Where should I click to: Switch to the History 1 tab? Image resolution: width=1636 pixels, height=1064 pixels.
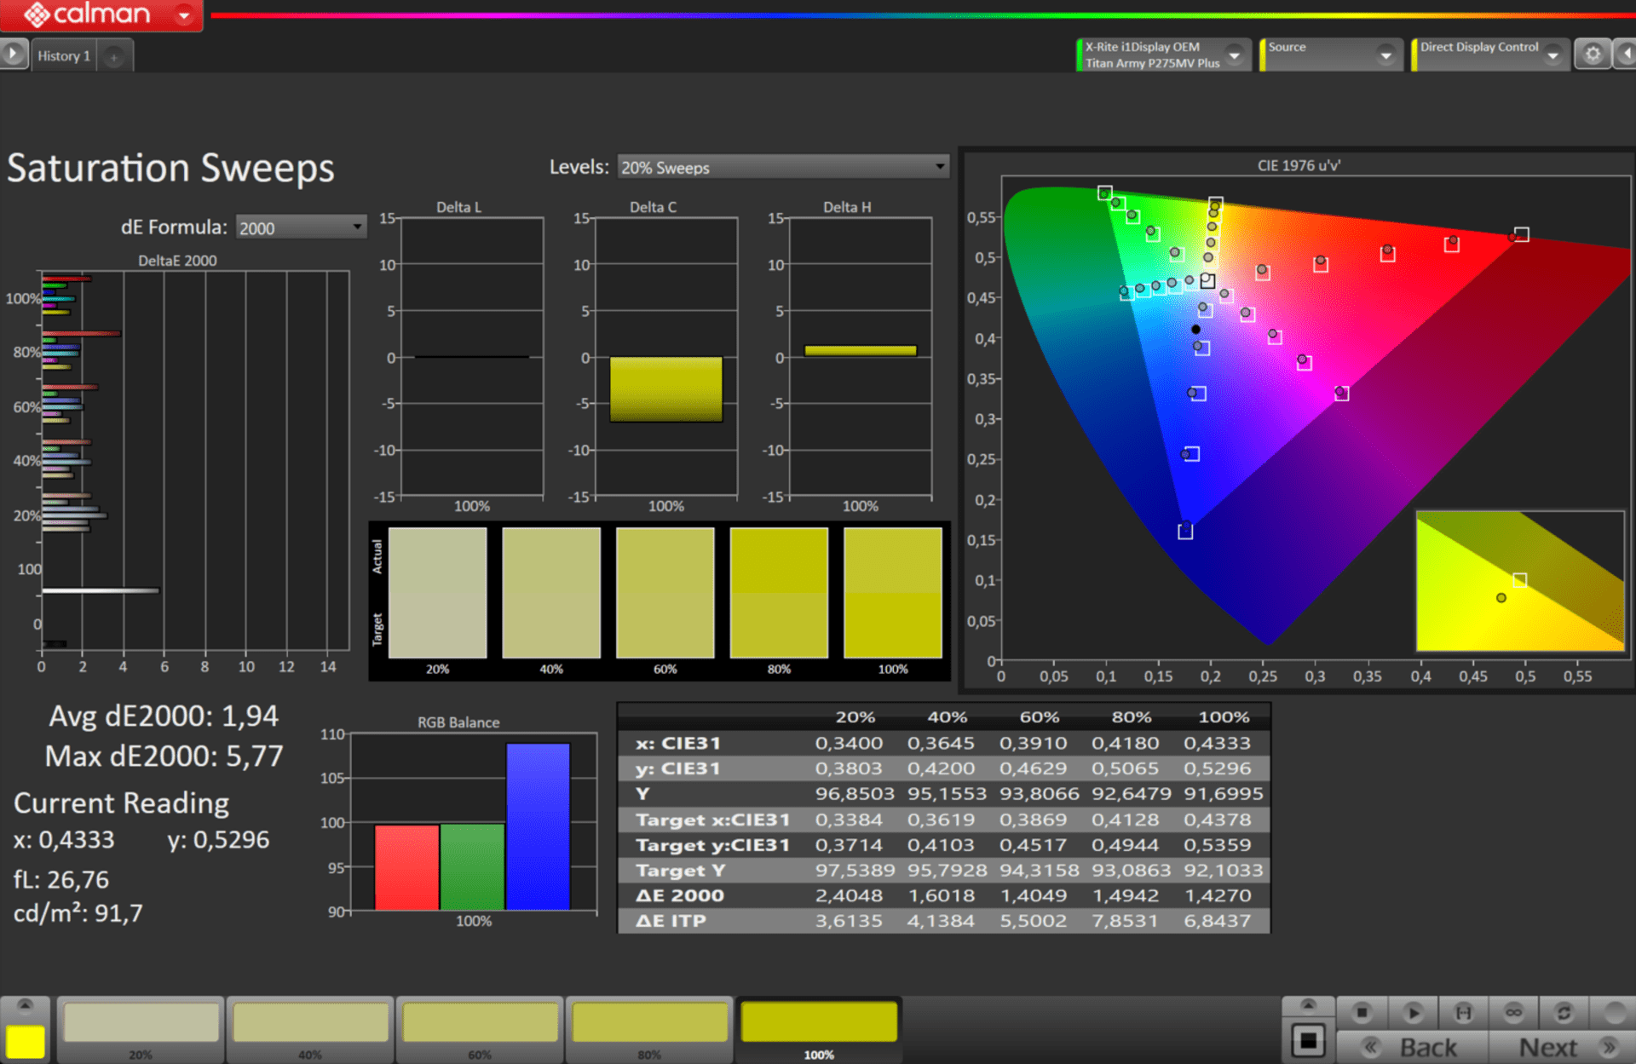tap(63, 56)
